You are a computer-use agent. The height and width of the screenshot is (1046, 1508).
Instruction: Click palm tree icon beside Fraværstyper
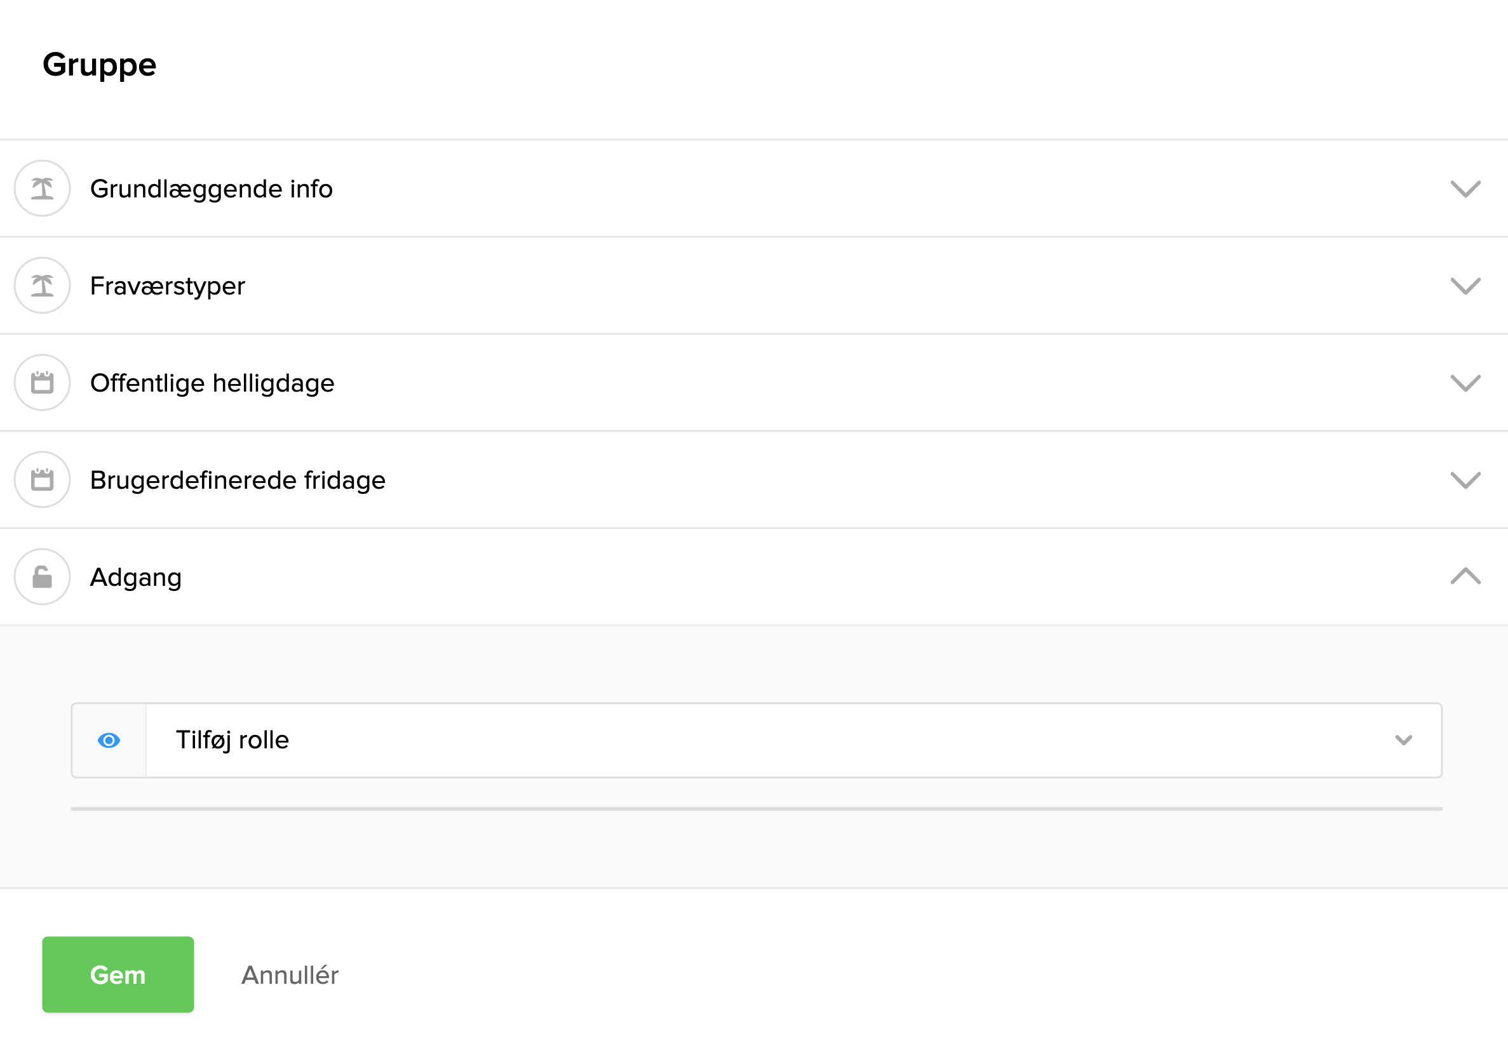coord(42,286)
